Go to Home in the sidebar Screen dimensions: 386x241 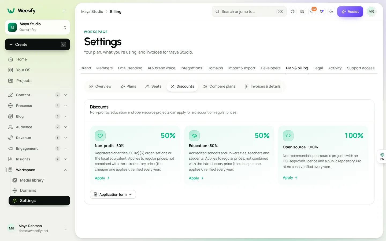38,59
